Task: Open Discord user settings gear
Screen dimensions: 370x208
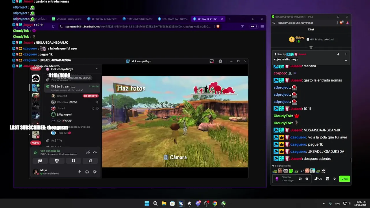Action: pos(95,172)
